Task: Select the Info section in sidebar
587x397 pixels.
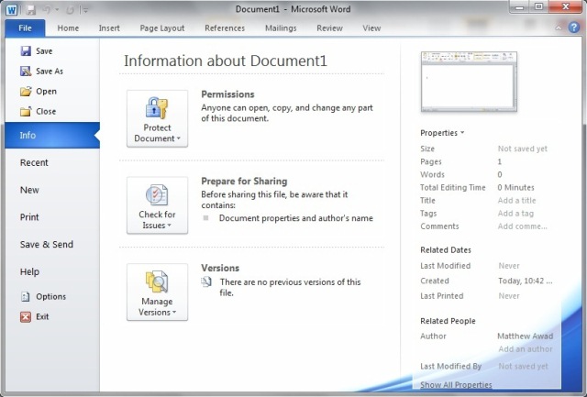Action: click(52, 135)
